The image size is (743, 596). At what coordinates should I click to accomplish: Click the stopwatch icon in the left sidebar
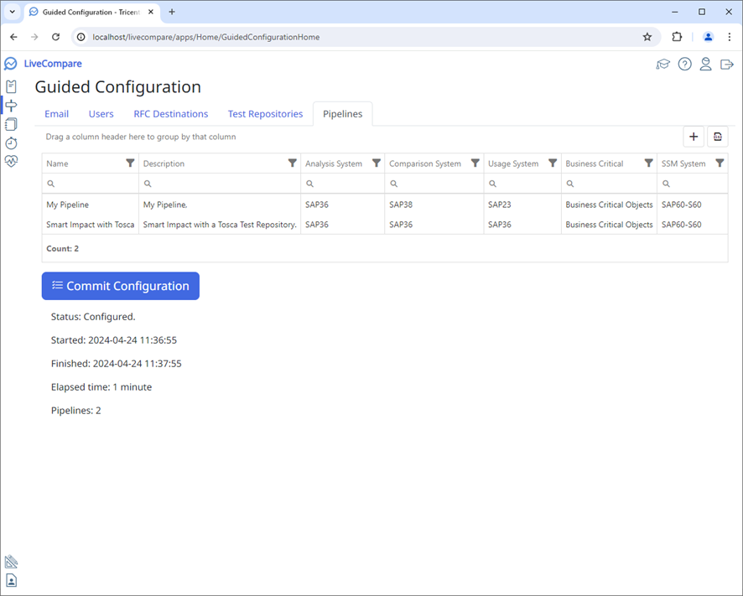11,143
